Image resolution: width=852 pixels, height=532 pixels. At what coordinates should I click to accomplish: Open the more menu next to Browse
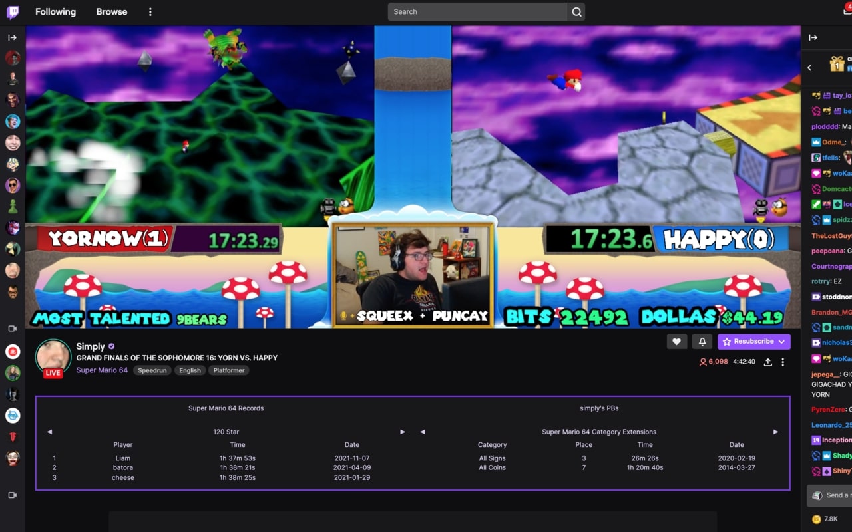tap(150, 12)
